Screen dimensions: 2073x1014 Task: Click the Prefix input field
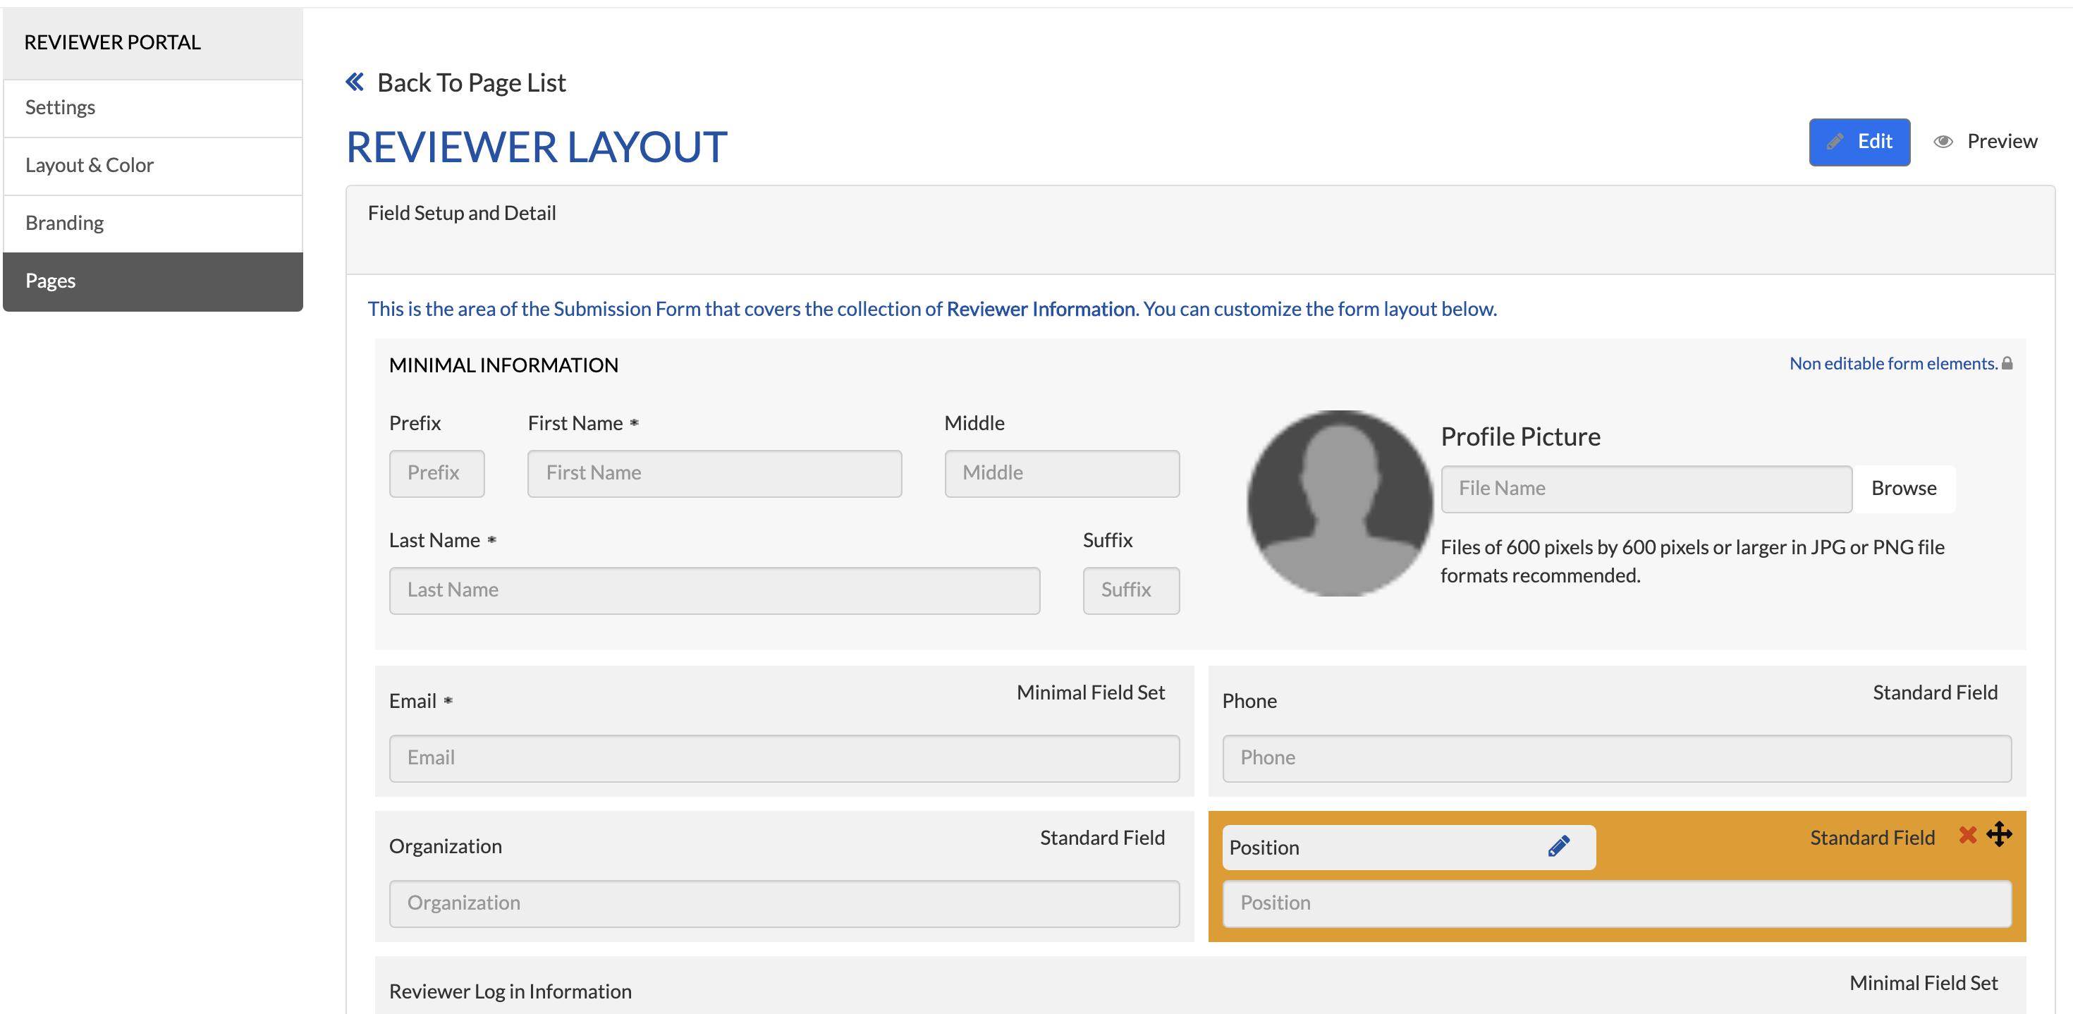pyautogui.click(x=437, y=473)
